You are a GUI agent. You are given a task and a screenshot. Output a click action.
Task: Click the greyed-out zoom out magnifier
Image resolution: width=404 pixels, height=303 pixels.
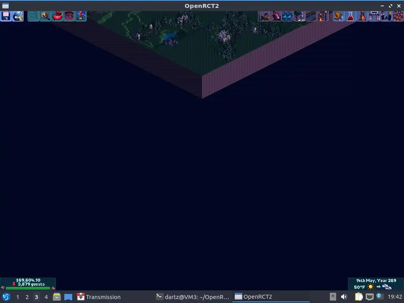click(x=33, y=16)
